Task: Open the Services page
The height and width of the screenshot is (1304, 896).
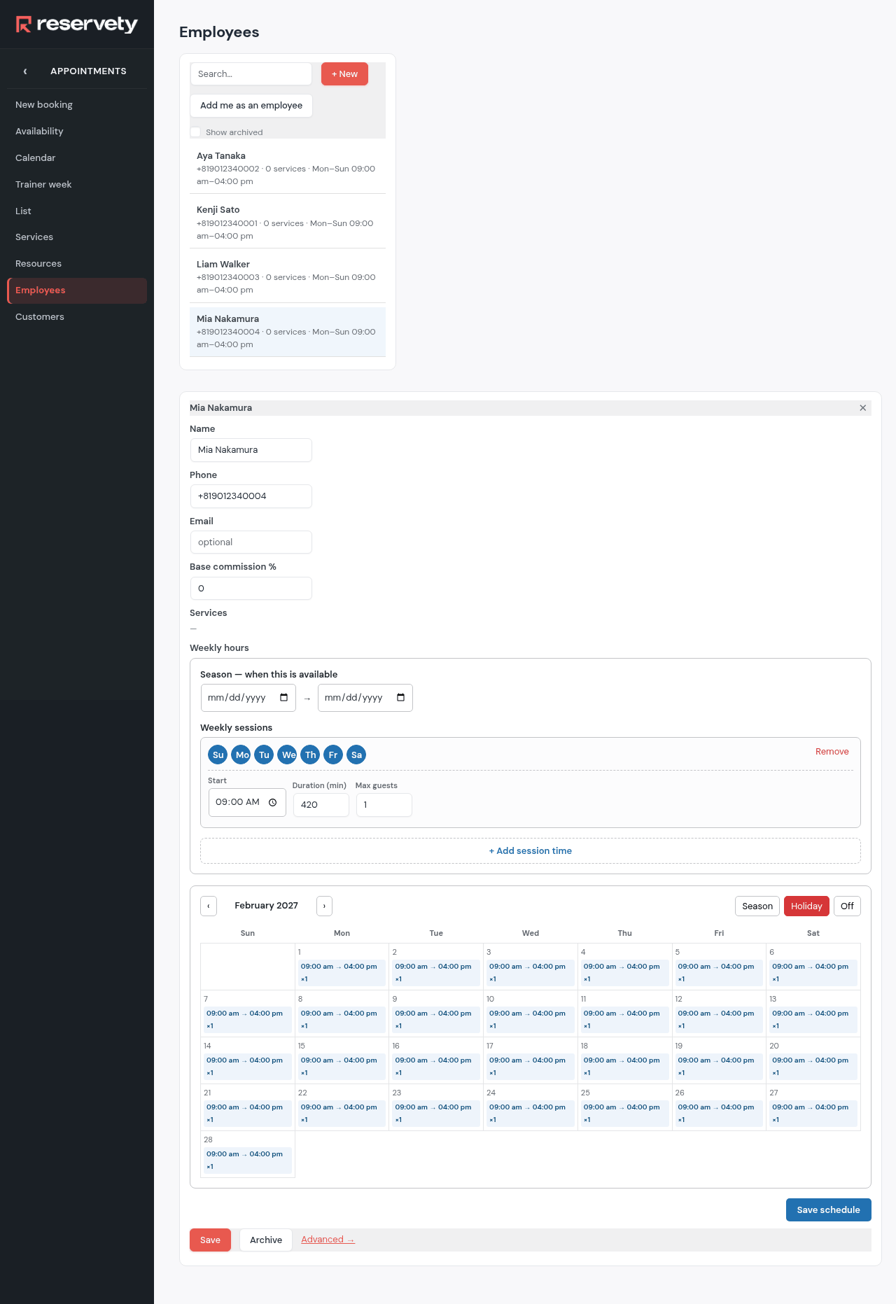Action: tap(77, 237)
